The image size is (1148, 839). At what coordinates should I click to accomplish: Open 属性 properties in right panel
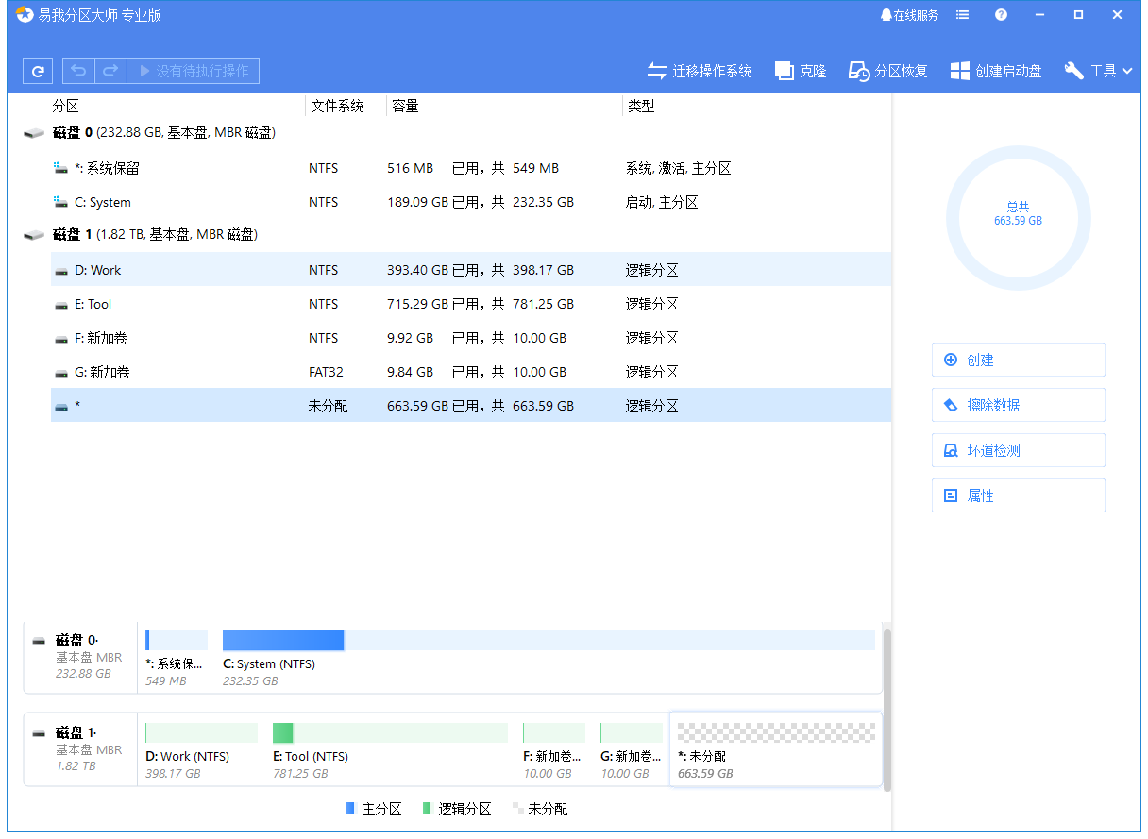tap(1018, 495)
